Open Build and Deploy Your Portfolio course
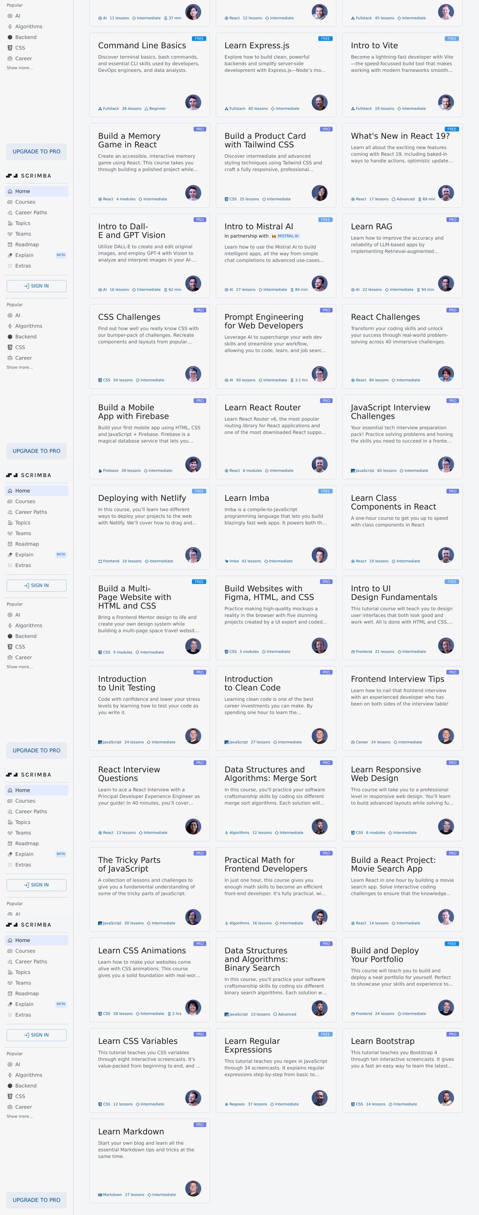Viewport: 479px width, 1215px height. tap(402, 980)
